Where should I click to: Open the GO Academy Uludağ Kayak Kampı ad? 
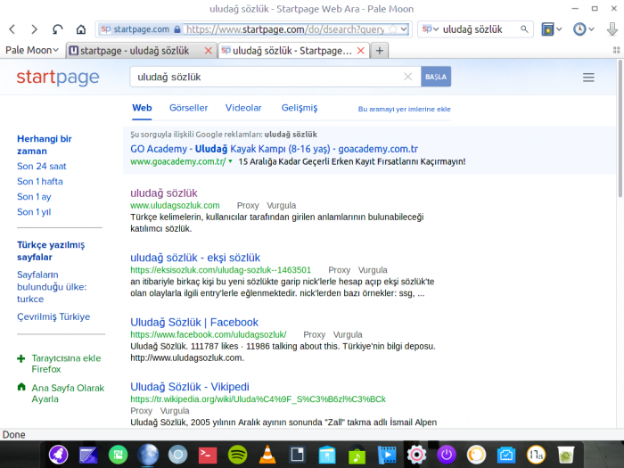tap(274, 149)
